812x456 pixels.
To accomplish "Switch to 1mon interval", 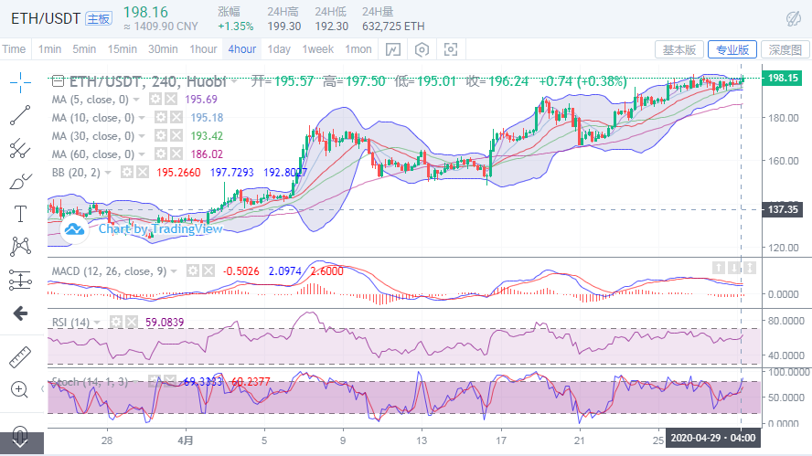I will (358, 49).
